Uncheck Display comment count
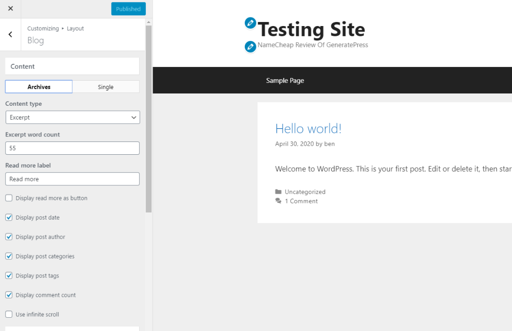The image size is (512, 331). (9, 295)
